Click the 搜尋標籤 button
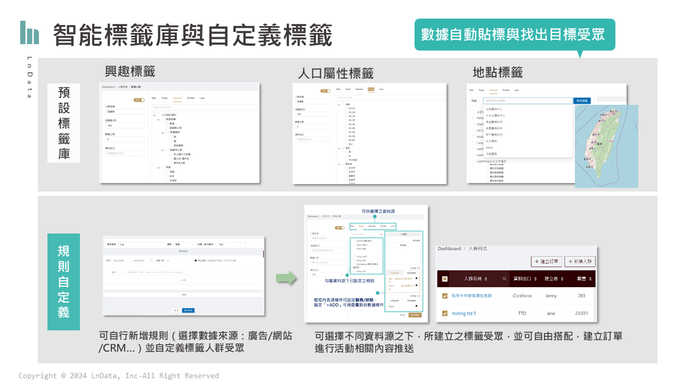Viewport: 682px width, 383px height. (582, 101)
